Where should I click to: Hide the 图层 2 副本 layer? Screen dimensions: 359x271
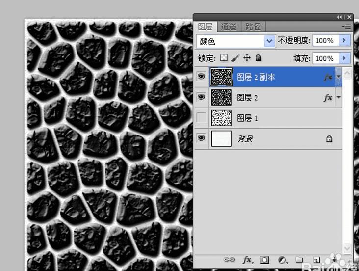click(201, 76)
